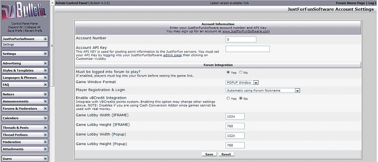Expand the Announcements section arrow
The height and width of the screenshot is (162, 378).
point(45,101)
